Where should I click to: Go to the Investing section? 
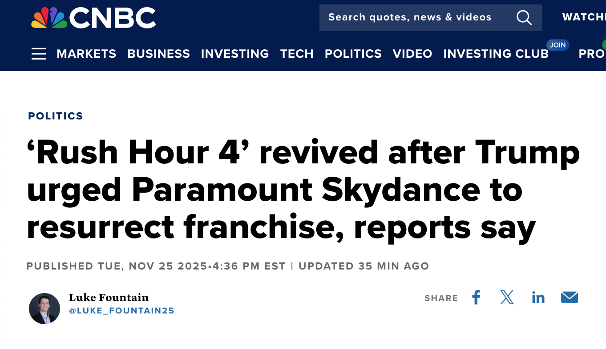pos(235,54)
